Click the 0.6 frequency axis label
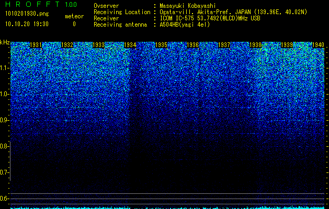Viewport: 329px width, 209px height. tap(4, 199)
